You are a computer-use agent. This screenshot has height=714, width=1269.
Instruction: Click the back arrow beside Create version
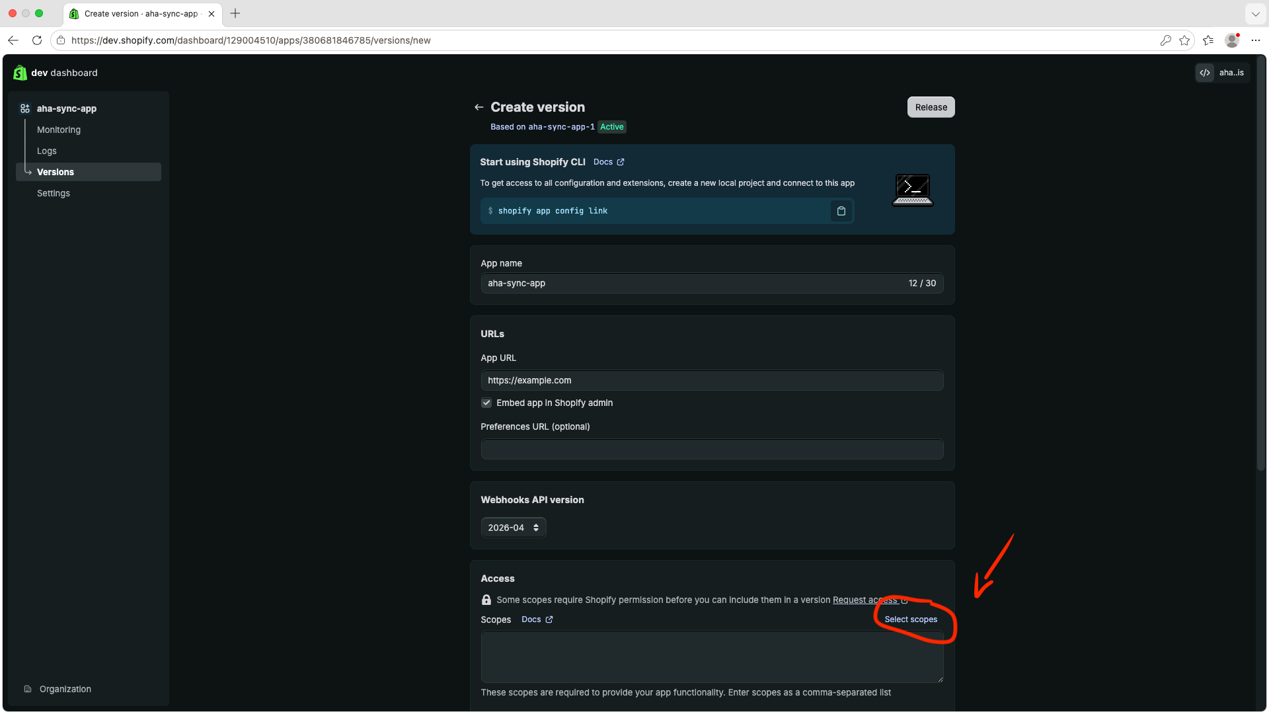(x=479, y=107)
